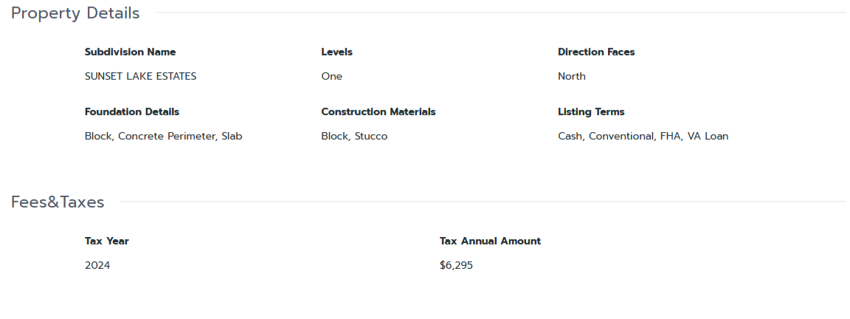Viewport: 850px width, 319px height.
Task: Select the Construction Materials label
Action: [378, 112]
